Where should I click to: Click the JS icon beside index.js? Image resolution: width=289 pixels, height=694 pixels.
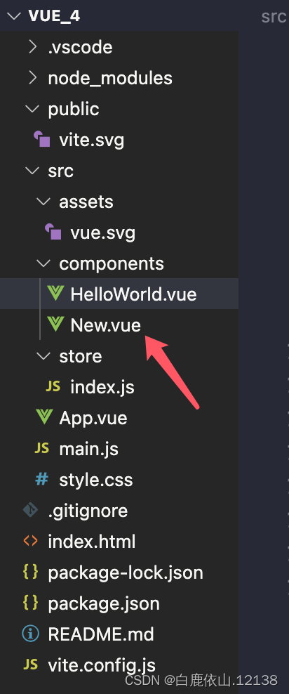(53, 387)
